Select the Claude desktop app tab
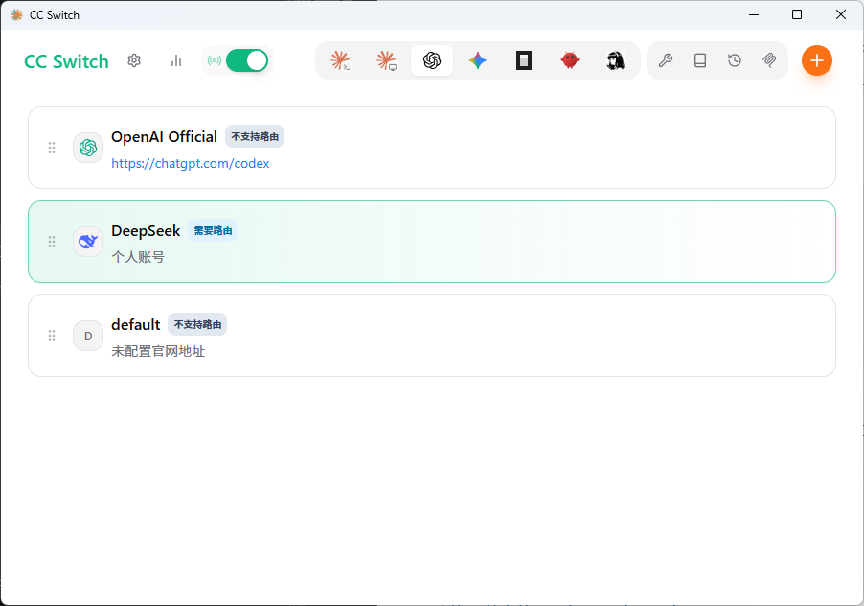This screenshot has width=864, height=606. tap(386, 60)
